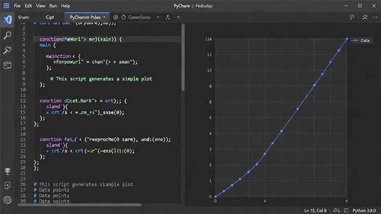The image size is (381, 214).
Task: Click the line 'conction fet_(' in the editor
Action: (105, 139)
